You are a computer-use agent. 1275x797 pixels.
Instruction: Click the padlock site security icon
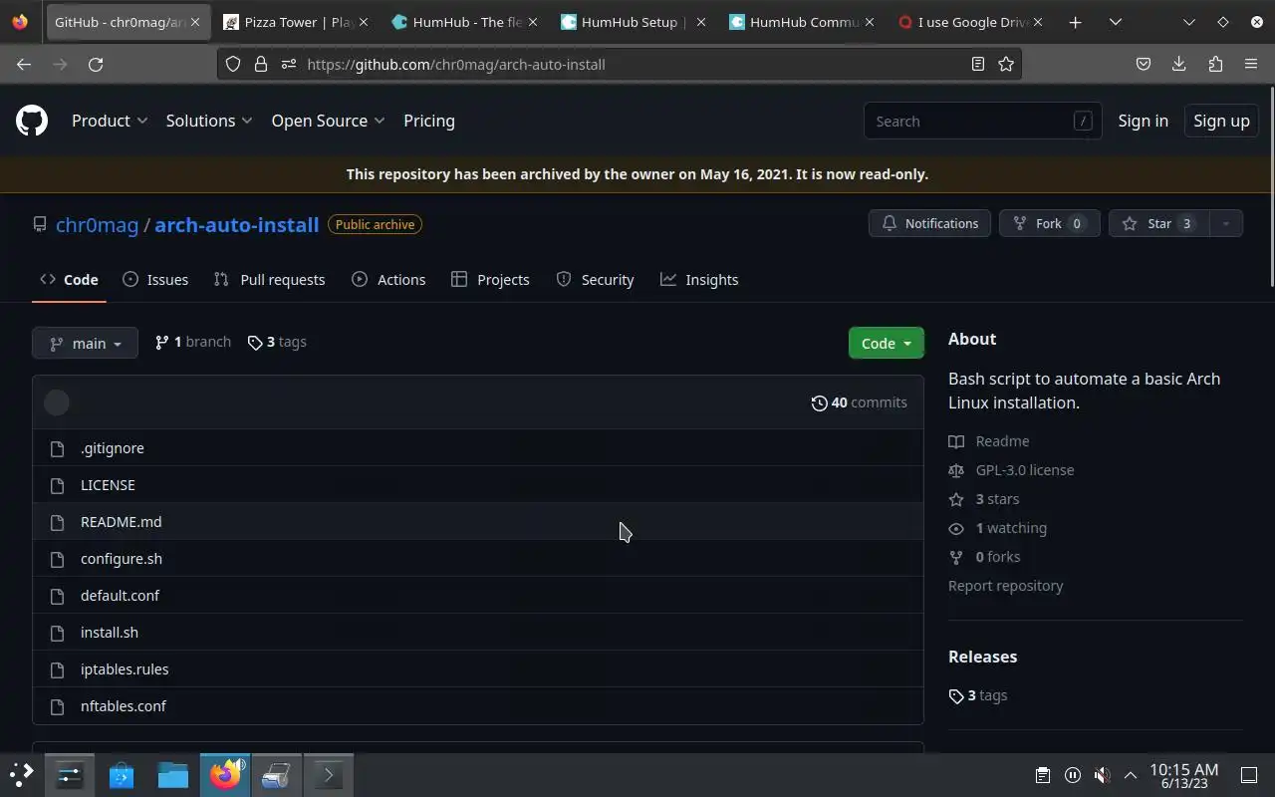click(x=261, y=64)
